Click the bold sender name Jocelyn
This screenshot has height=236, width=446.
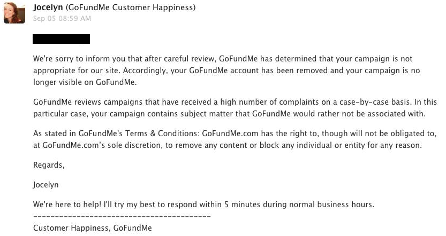48,7
